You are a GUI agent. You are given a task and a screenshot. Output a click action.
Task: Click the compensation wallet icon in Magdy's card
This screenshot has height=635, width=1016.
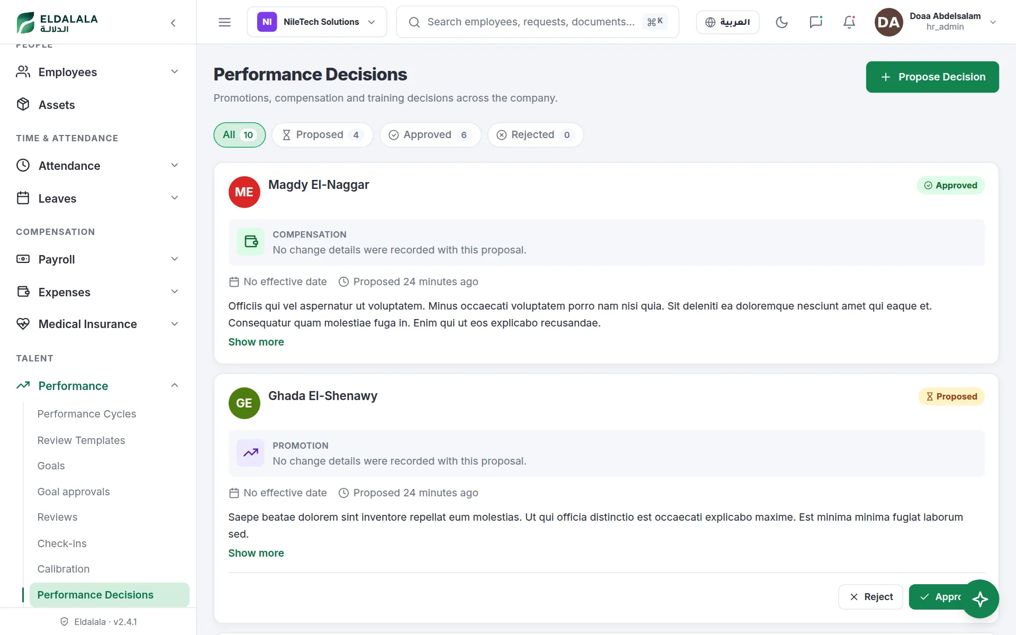click(251, 242)
